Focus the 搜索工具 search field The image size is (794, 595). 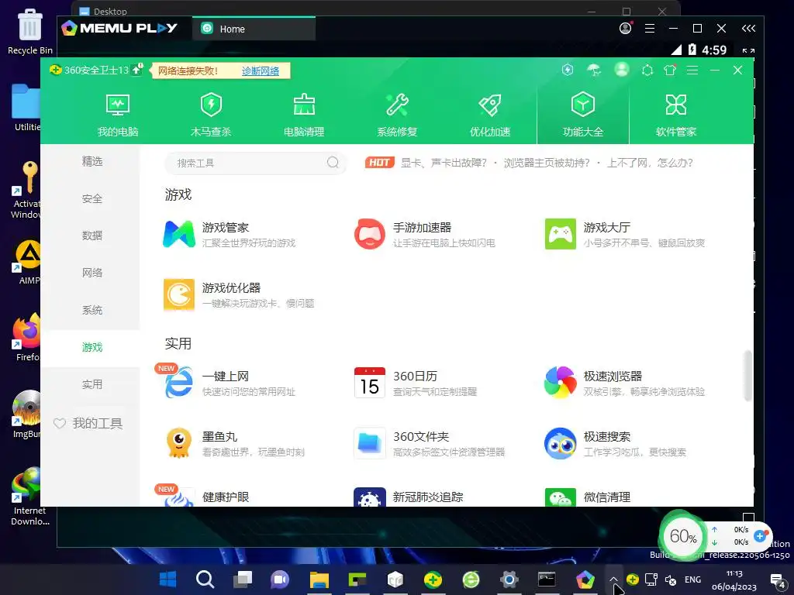(x=255, y=163)
